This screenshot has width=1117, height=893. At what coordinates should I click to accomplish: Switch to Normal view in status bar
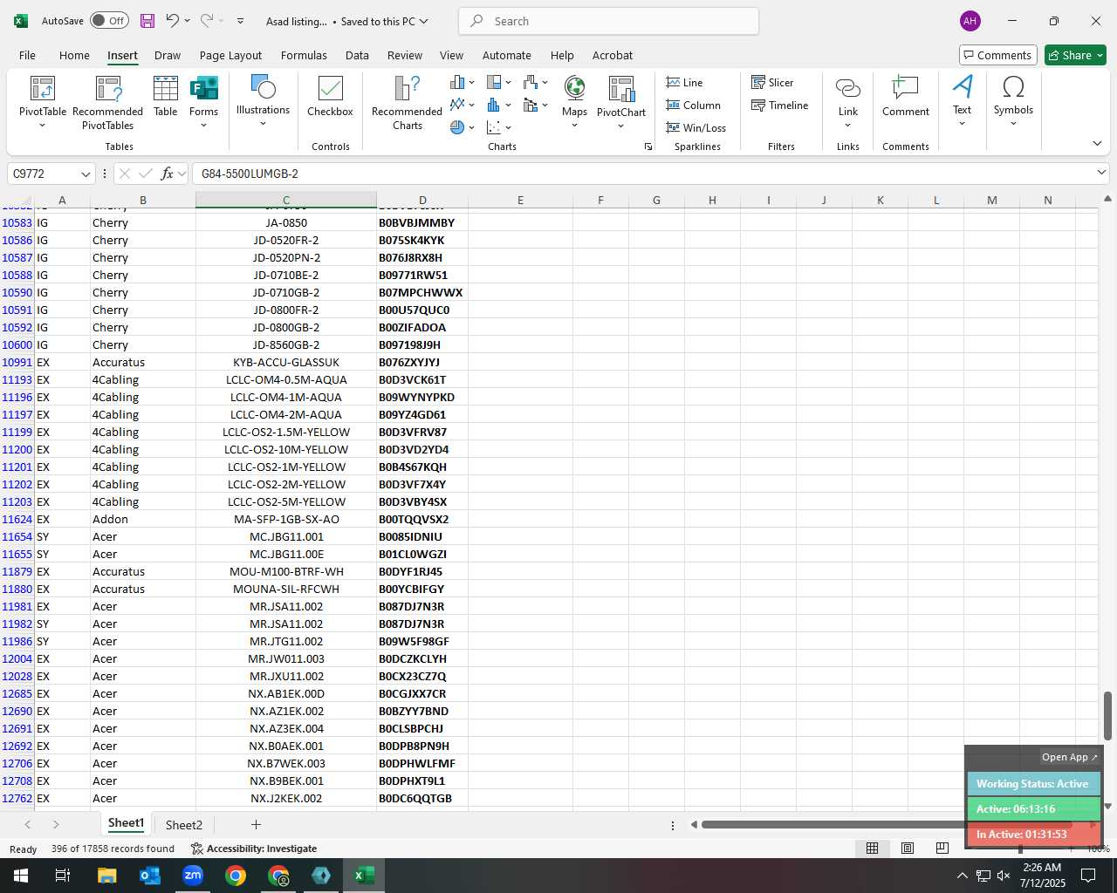872,849
